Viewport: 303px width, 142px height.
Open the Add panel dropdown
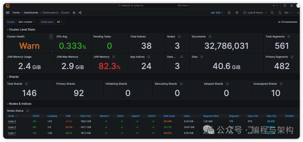click(x=217, y=13)
